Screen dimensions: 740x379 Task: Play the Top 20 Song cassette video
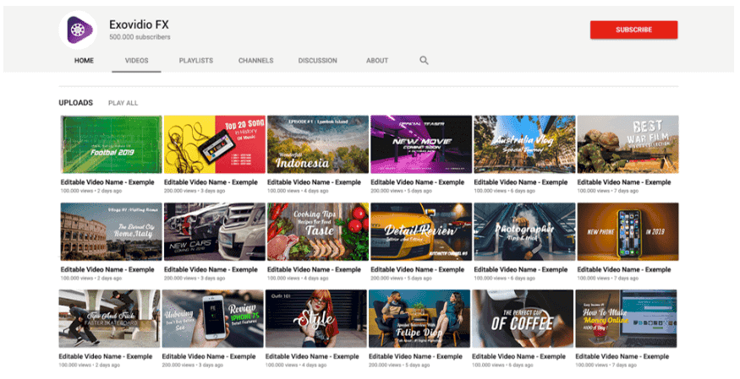pyautogui.click(x=214, y=144)
